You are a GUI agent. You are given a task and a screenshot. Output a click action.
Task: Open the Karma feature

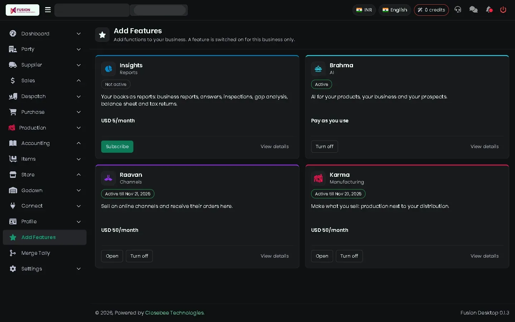tap(322, 256)
